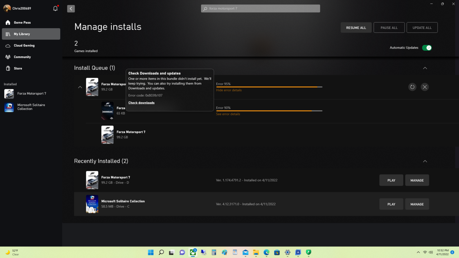This screenshot has height=258, width=459.
Task: Click the search field containing forza motorsport 7
Action: click(261, 9)
